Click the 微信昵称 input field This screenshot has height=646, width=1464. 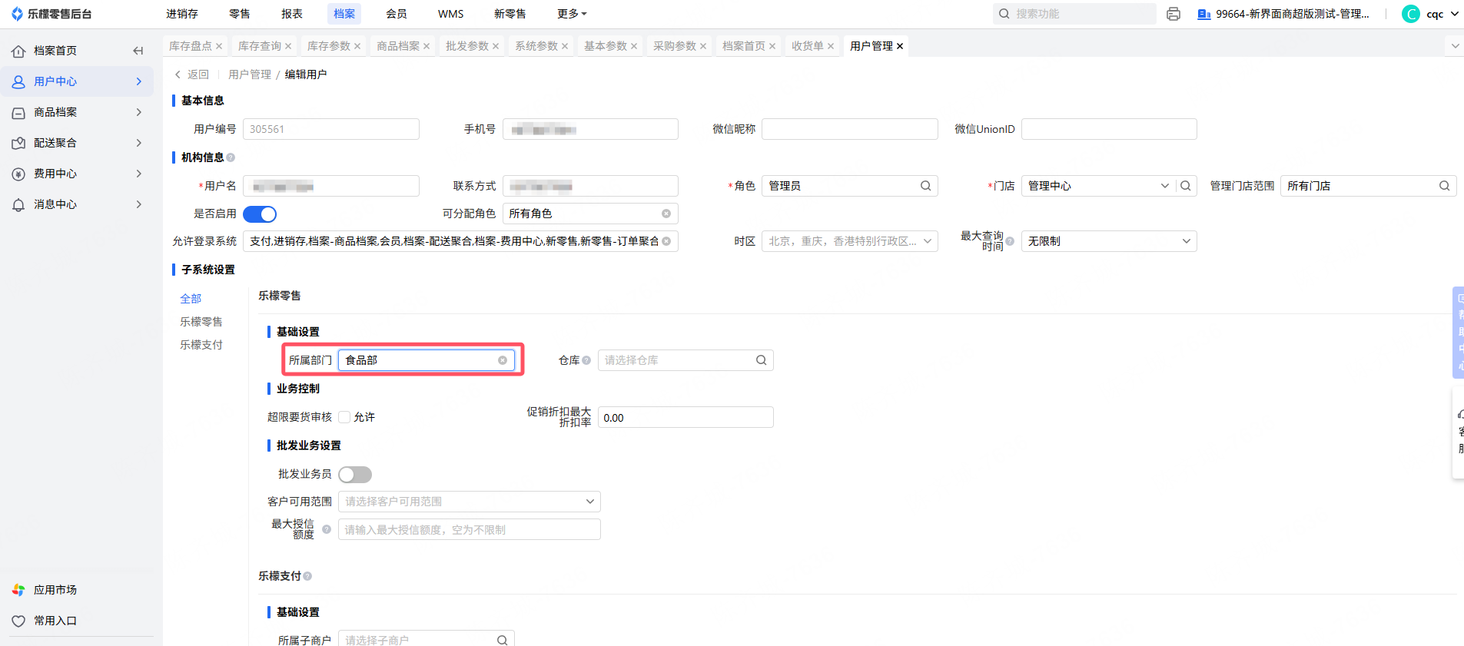849,129
